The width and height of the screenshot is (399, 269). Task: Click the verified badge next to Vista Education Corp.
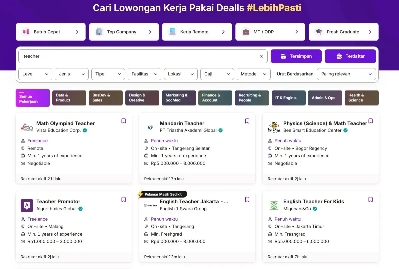pos(85,130)
